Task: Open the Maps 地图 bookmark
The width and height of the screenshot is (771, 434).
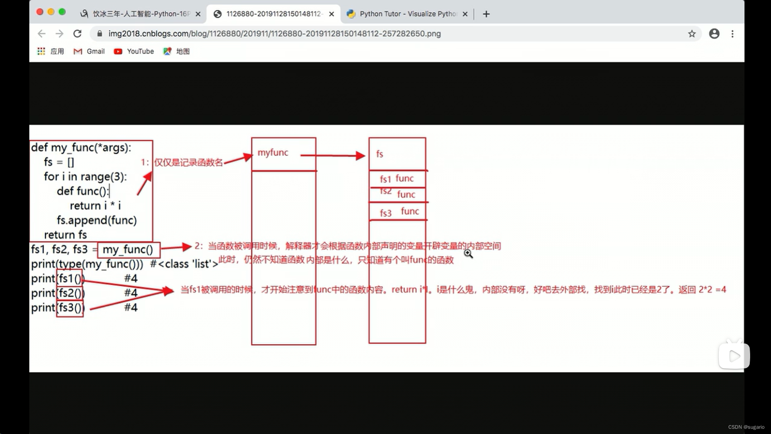Action: point(176,51)
